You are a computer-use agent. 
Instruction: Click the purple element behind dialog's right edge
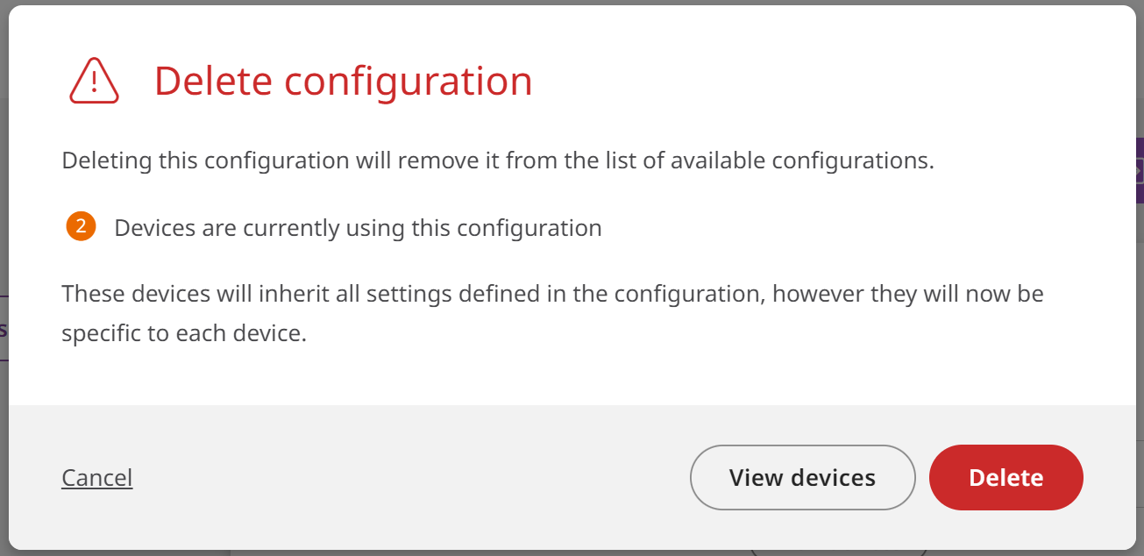(x=1140, y=170)
